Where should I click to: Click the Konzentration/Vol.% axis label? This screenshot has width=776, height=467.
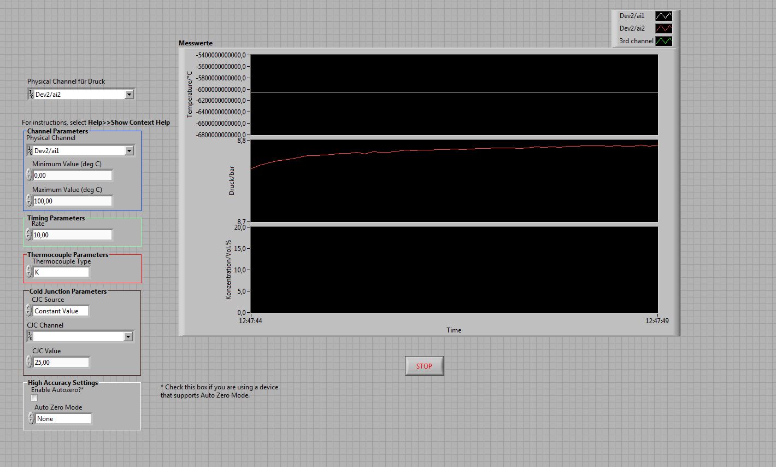pos(228,270)
